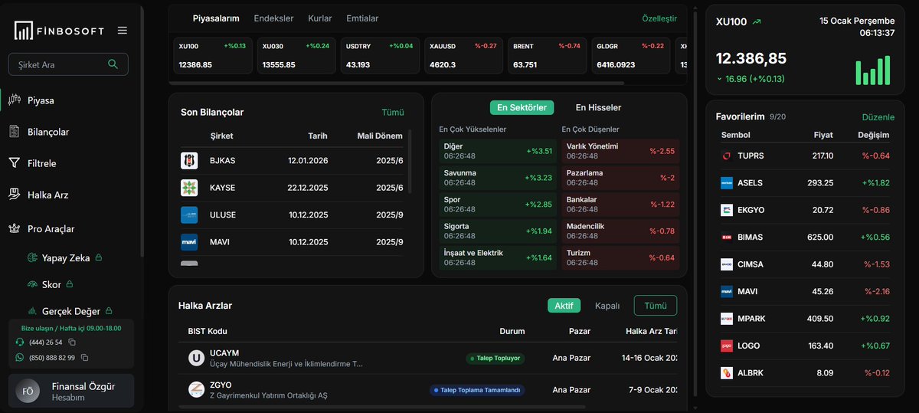This screenshot has height=413, width=919.
Task: Switch to the Emtialar tab
Action: [362, 18]
